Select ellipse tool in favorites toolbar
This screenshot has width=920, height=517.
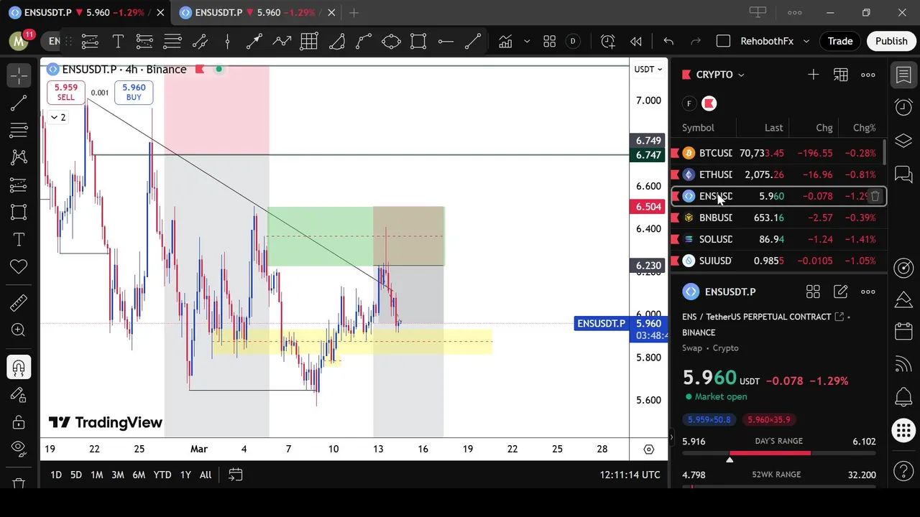pyautogui.click(x=391, y=42)
